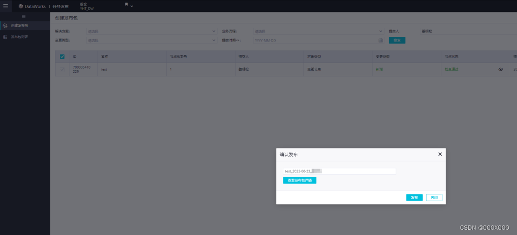The width and height of the screenshot is (517, 235).
Task: Click the 发布 button in the dialog
Action: click(x=414, y=198)
